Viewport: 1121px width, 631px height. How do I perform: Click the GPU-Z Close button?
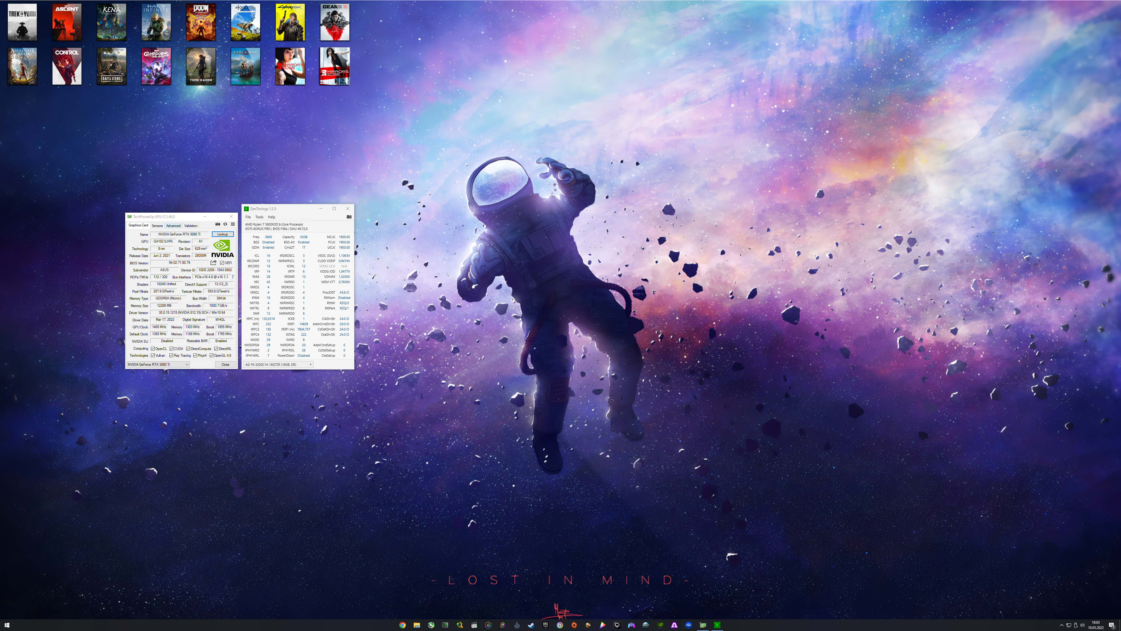[225, 365]
